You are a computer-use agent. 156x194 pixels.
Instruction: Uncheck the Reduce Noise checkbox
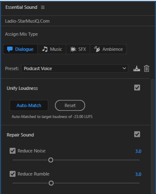point(13,151)
